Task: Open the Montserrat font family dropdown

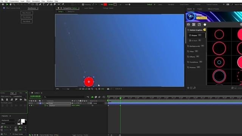Action: coord(9,120)
